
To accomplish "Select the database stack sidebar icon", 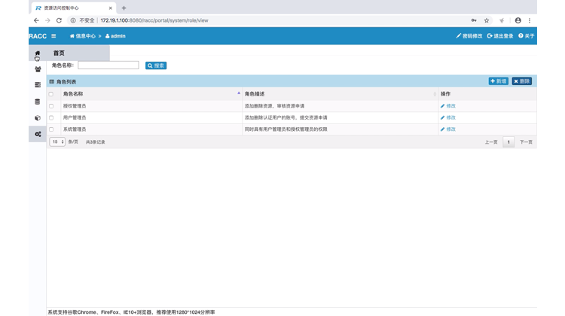I will [x=38, y=102].
